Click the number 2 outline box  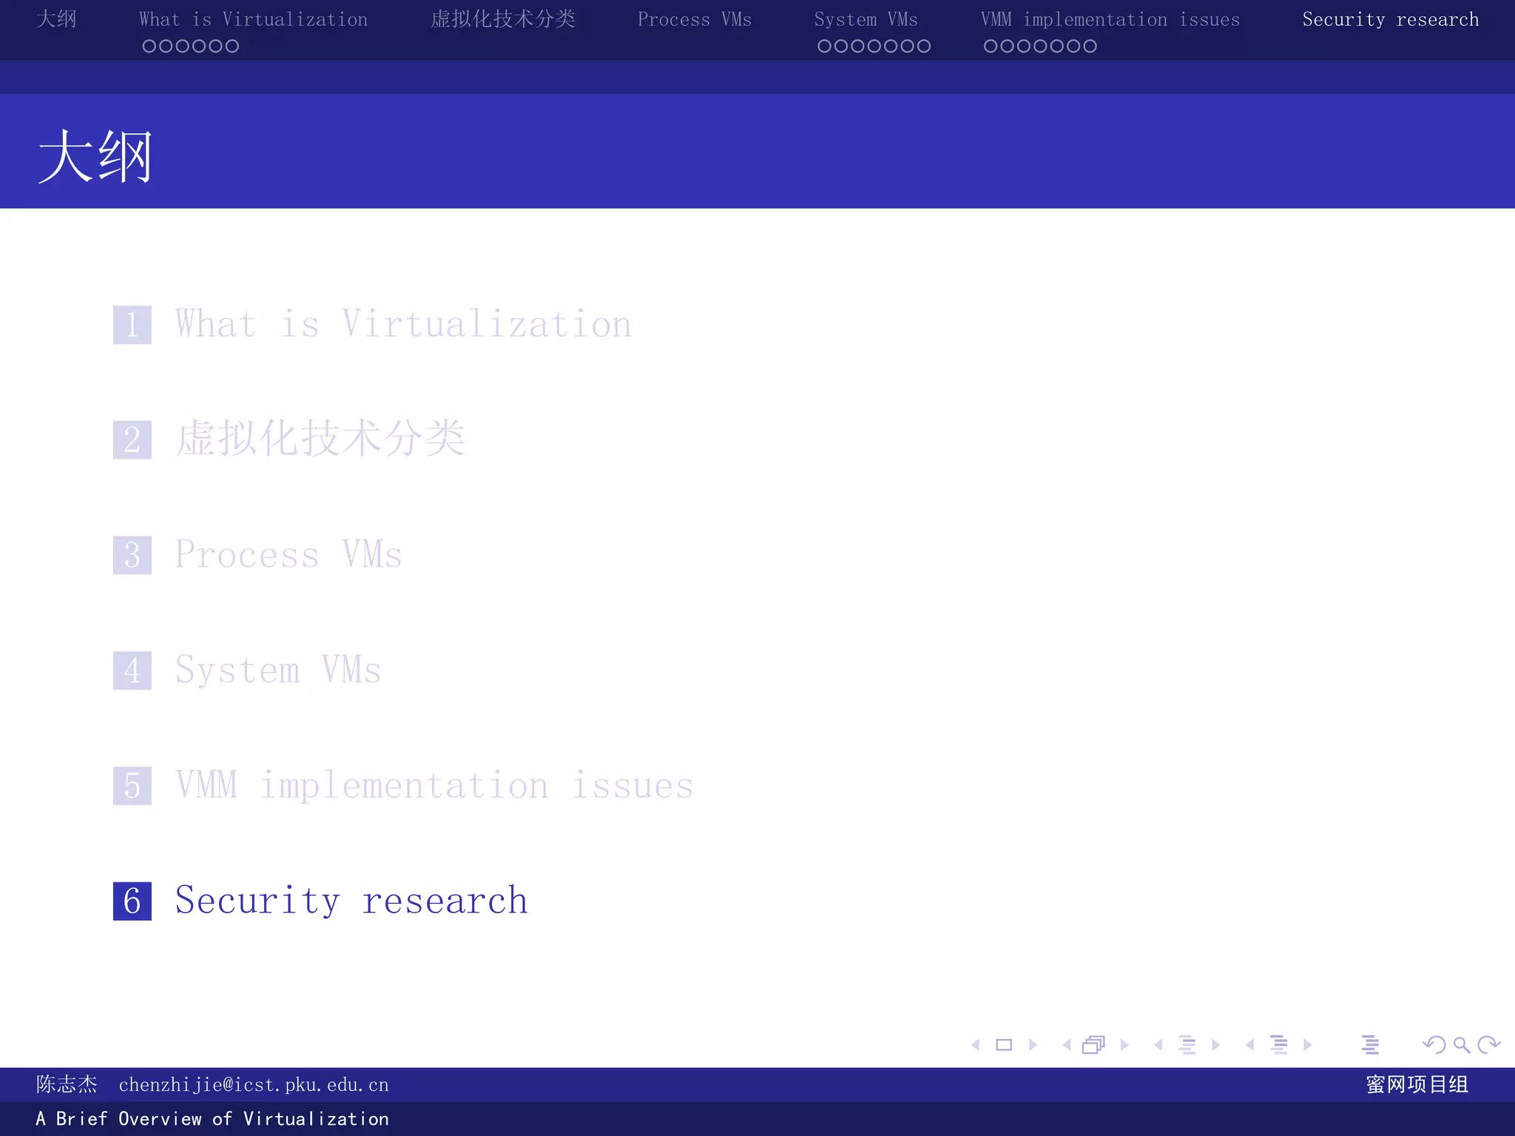pos(132,439)
